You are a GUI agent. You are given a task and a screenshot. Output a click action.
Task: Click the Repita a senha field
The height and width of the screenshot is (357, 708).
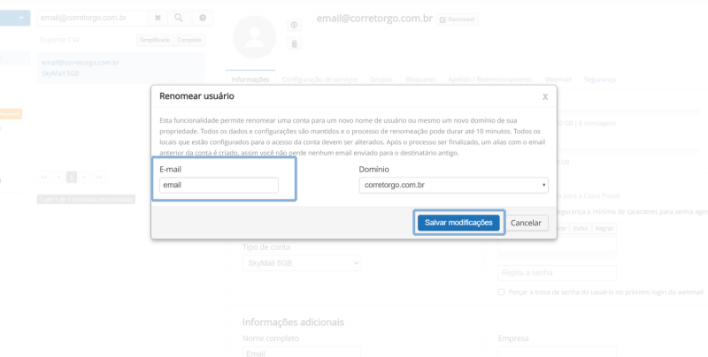tap(558, 273)
